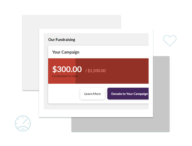
Task: Click the gray strip below campaign card
Action: pyautogui.click(x=96, y=107)
